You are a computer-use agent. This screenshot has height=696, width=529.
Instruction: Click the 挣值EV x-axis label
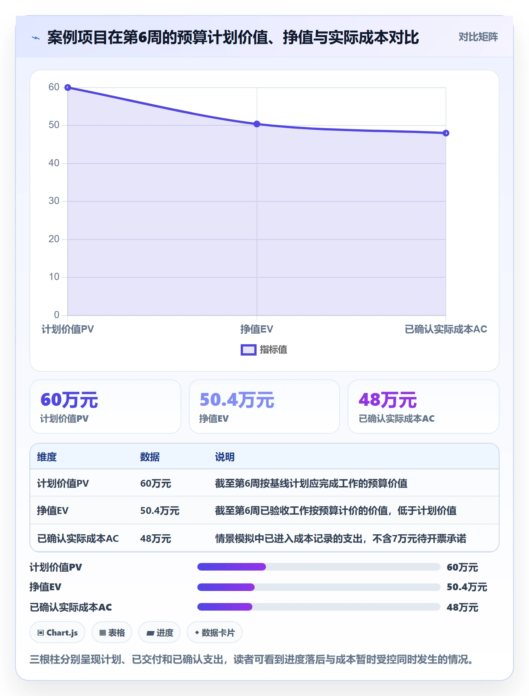pyautogui.click(x=257, y=329)
